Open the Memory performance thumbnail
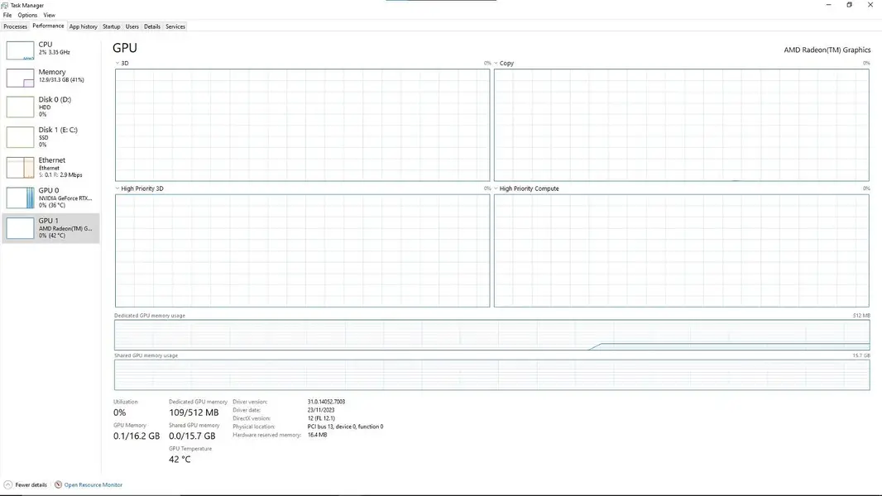The height and width of the screenshot is (496, 882). tap(20, 78)
